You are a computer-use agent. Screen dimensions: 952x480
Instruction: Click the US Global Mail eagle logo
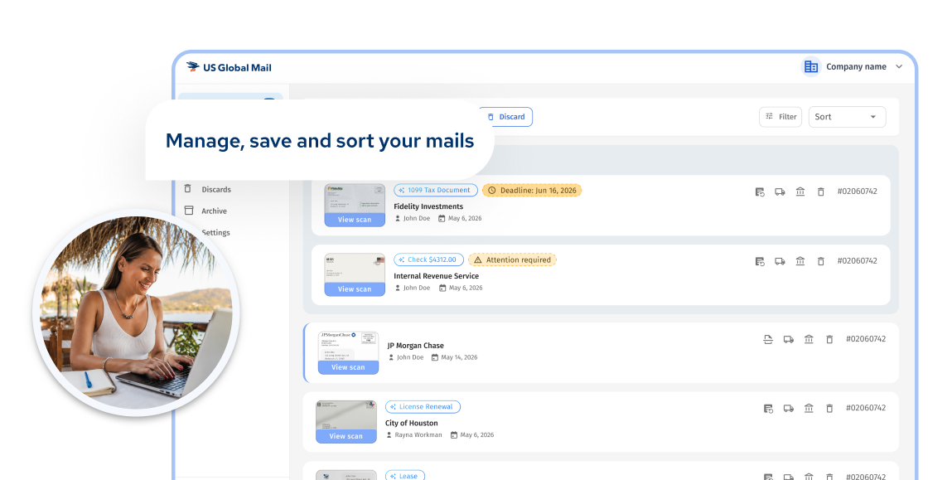click(192, 67)
